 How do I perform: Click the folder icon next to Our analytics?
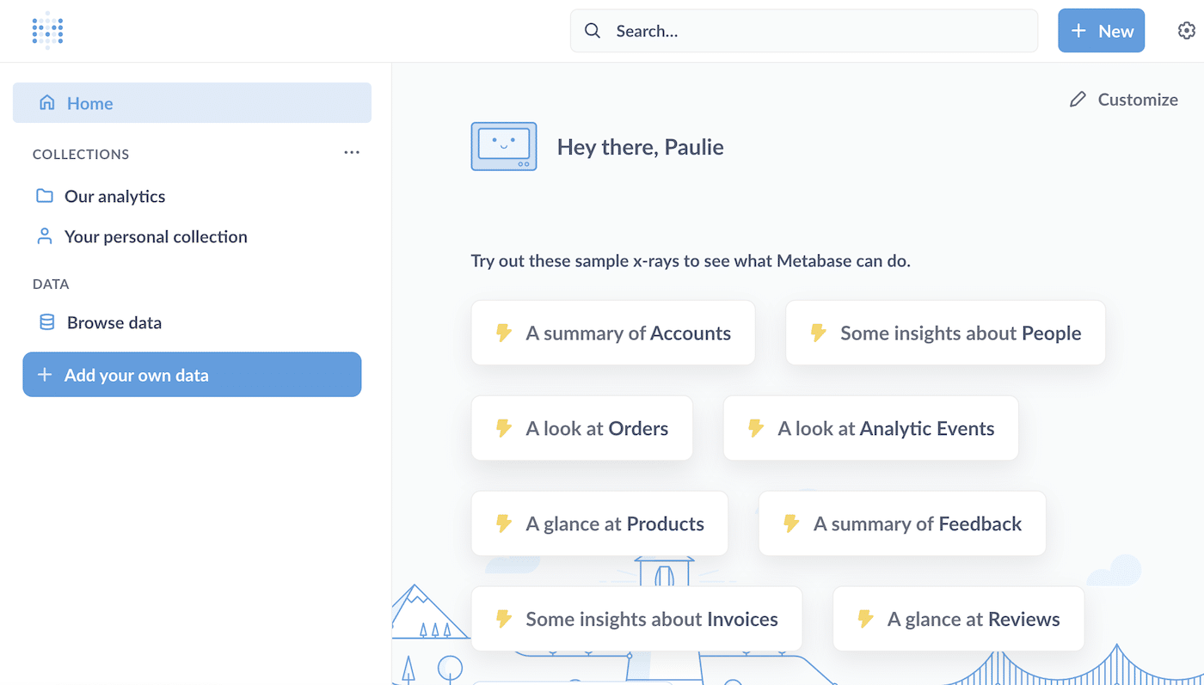pyautogui.click(x=45, y=196)
